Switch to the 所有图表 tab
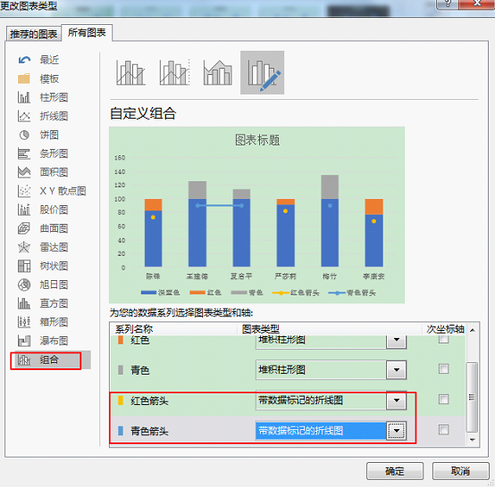The width and height of the screenshot is (495, 487). coord(87,32)
